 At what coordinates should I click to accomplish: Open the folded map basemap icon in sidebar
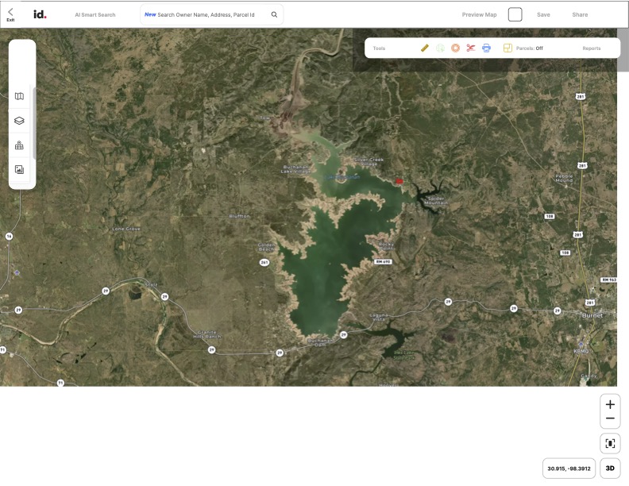(19, 96)
